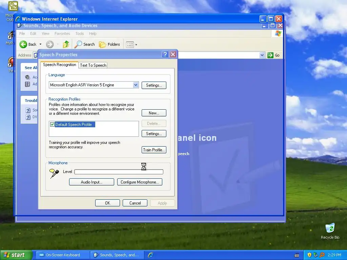Select the Speech Recognition tab
Viewport: 347px width, 260px height.
tap(59, 65)
